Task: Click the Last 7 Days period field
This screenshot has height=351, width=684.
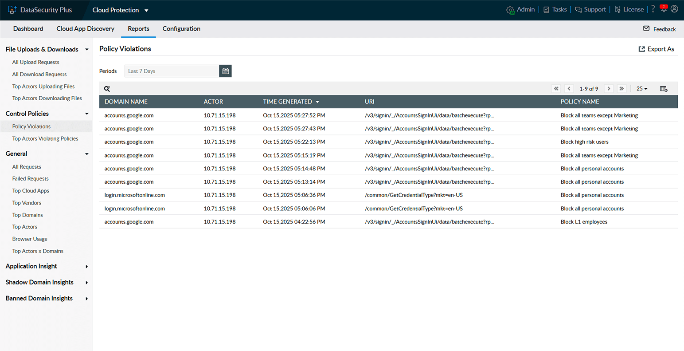Action: coord(172,71)
